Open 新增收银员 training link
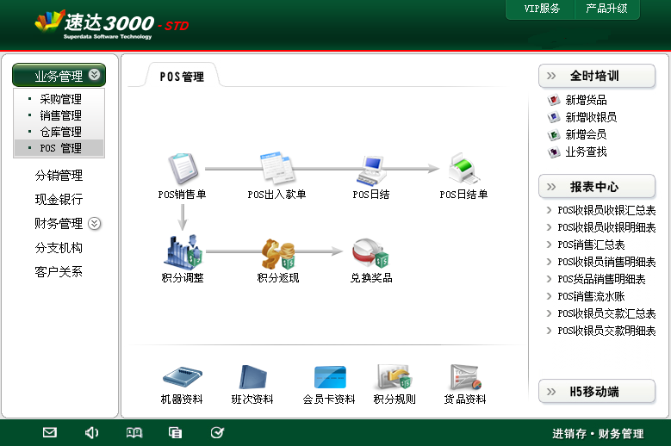The width and height of the screenshot is (671, 446). click(x=591, y=117)
